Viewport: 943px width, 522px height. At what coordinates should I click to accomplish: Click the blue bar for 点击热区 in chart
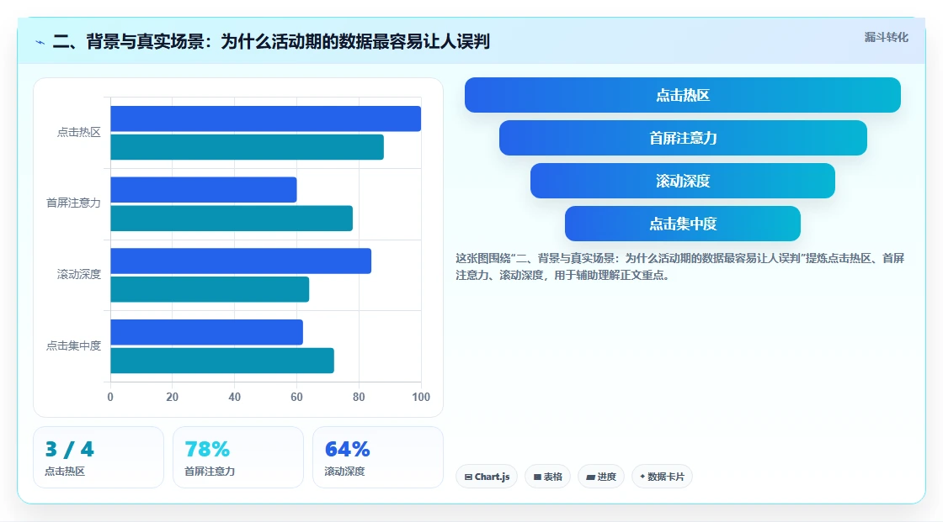pos(266,119)
